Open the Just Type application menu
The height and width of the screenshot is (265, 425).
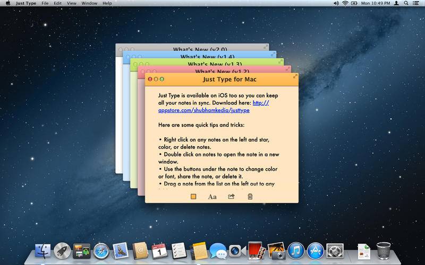point(26,3)
